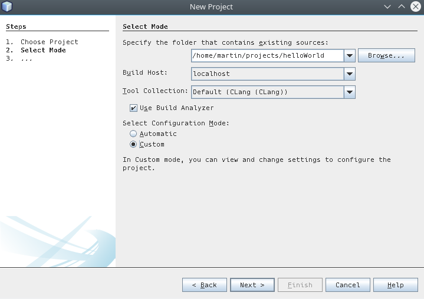This screenshot has width=424, height=299.
Task: Cancel the new project wizard
Action: [348, 285]
